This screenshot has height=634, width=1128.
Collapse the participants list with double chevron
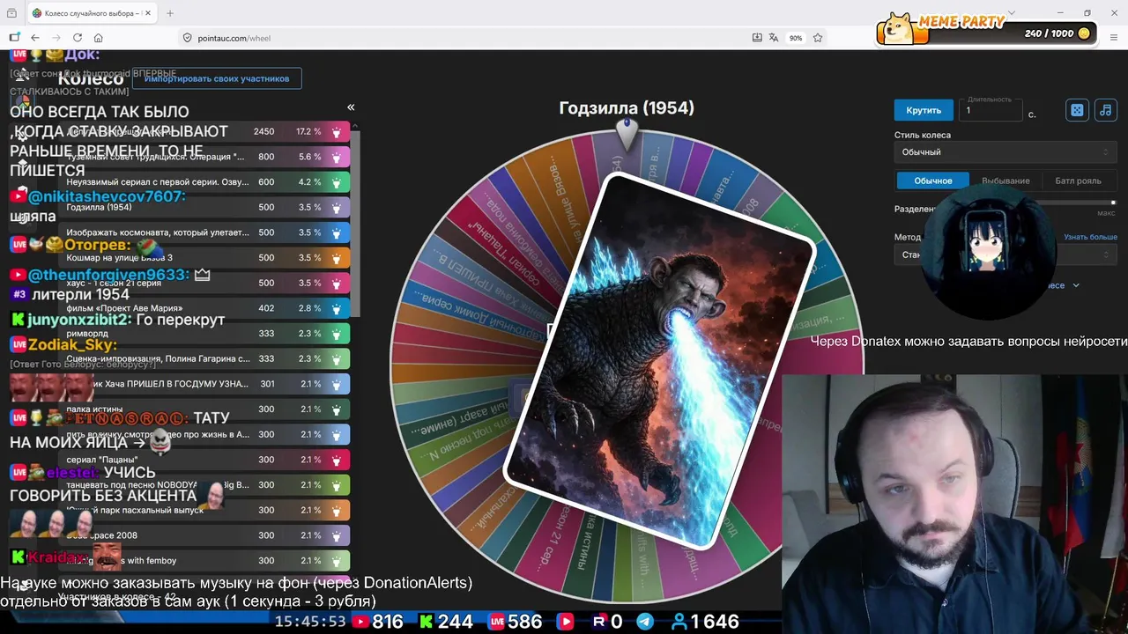pos(351,107)
